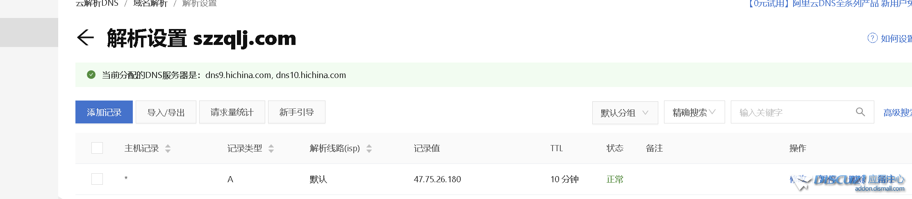Open 云解析DNS in the breadcrumb
The height and width of the screenshot is (199, 912).
pyautogui.click(x=97, y=3)
